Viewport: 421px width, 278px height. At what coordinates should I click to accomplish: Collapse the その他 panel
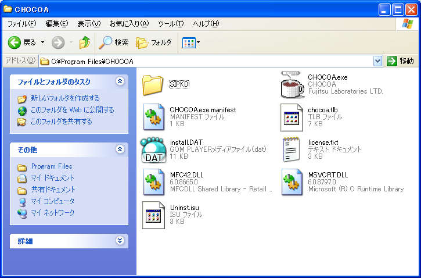point(120,149)
